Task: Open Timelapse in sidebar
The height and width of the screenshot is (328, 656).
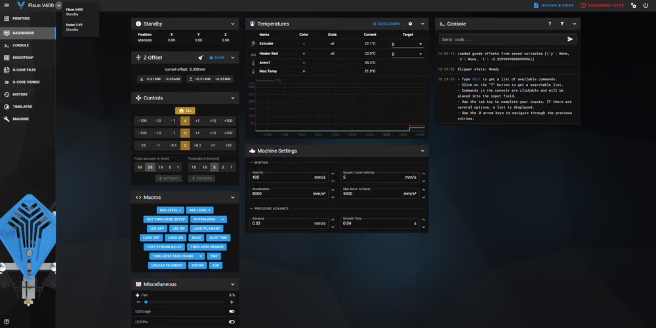Action: [28, 107]
